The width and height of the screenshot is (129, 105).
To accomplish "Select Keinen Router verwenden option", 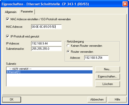I will coord(68,45).
